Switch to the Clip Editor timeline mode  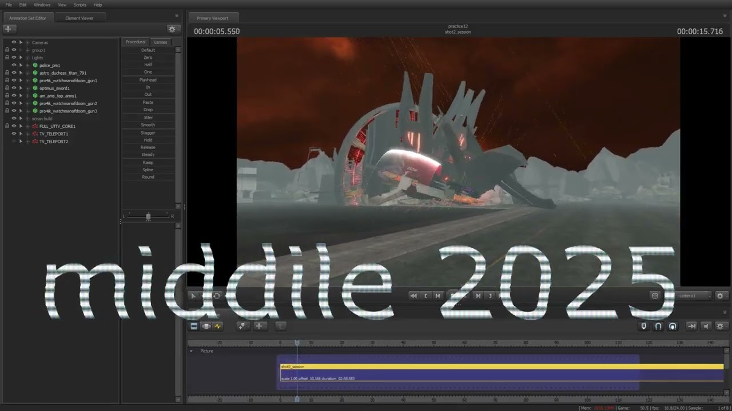point(194,326)
